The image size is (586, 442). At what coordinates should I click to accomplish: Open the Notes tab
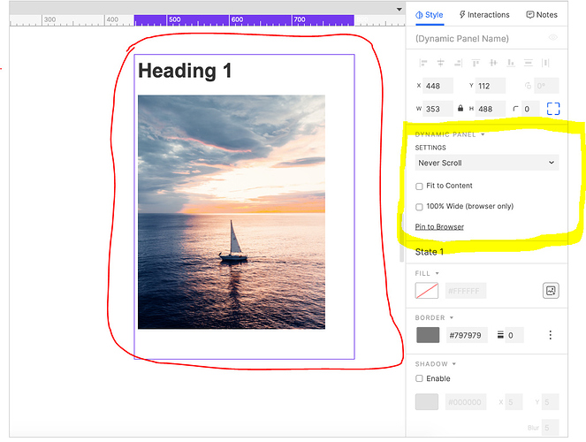tap(541, 15)
